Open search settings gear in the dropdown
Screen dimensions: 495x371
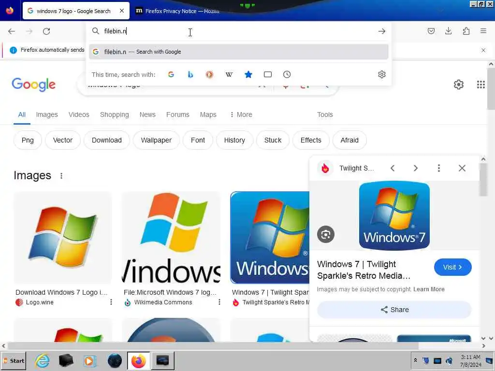(x=382, y=74)
